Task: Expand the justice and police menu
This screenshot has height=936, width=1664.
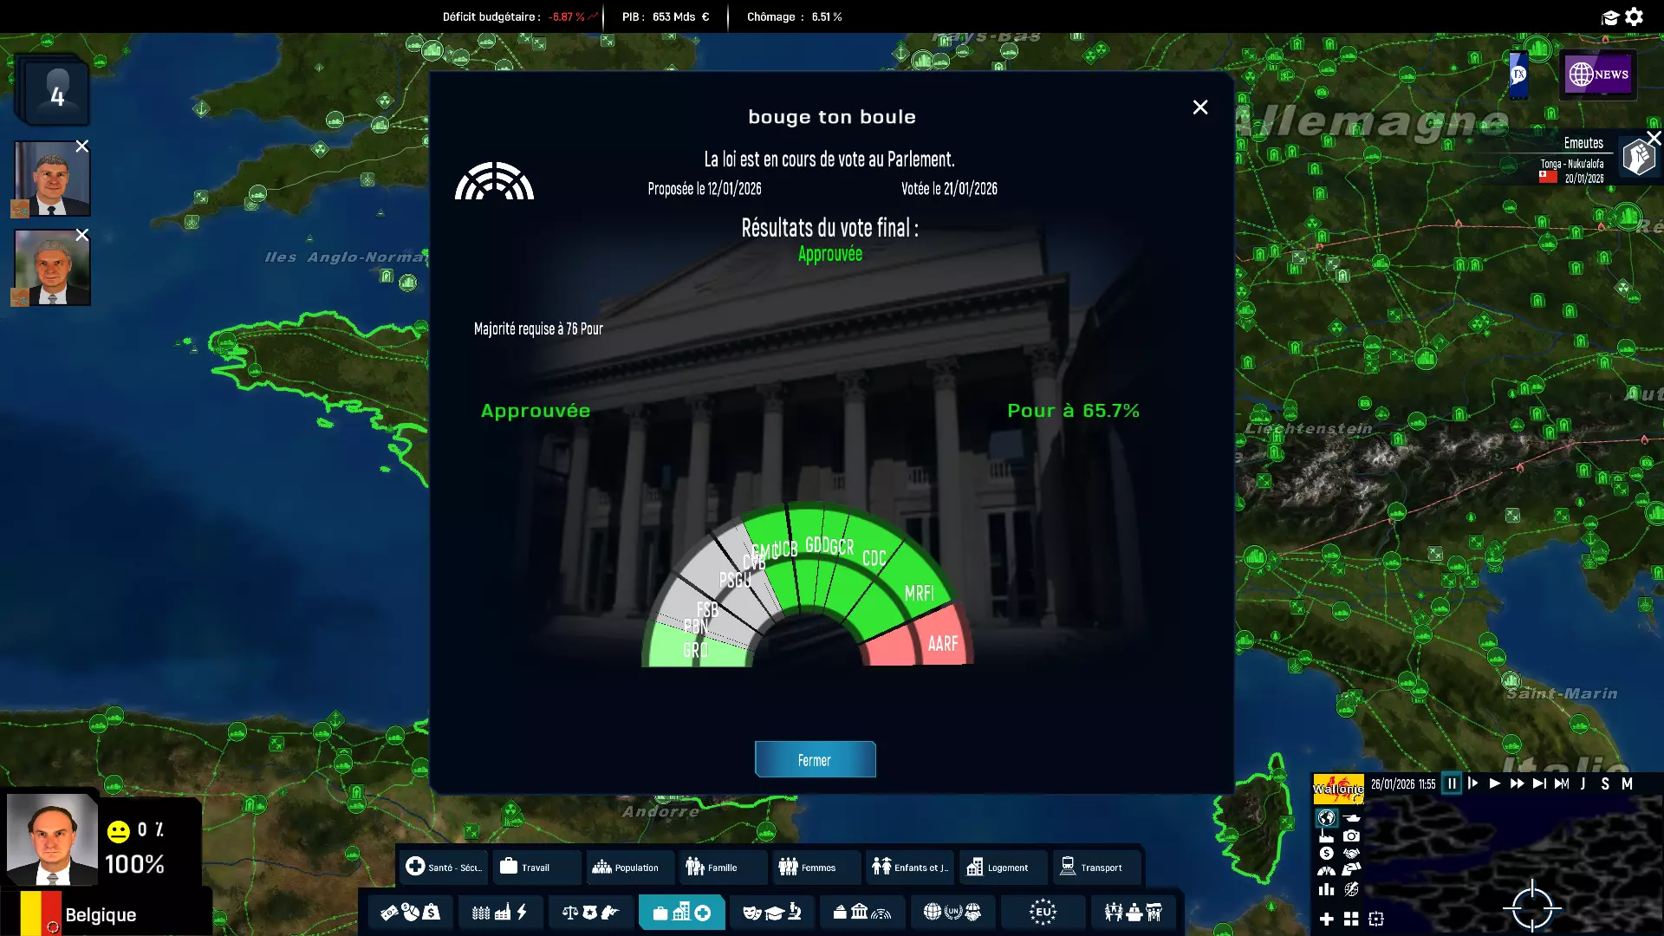Action: pyautogui.click(x=589, y=912)
